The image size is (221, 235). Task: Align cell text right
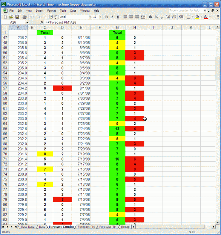[137, 17]
